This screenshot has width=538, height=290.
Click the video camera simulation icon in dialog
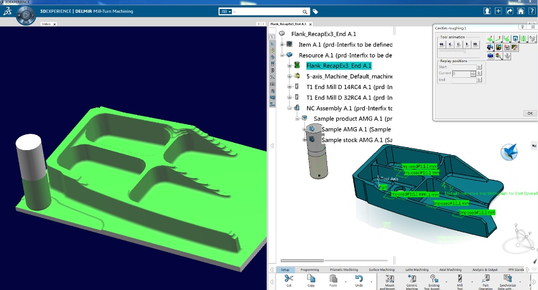pyautogui.click(x=490, y=47)
